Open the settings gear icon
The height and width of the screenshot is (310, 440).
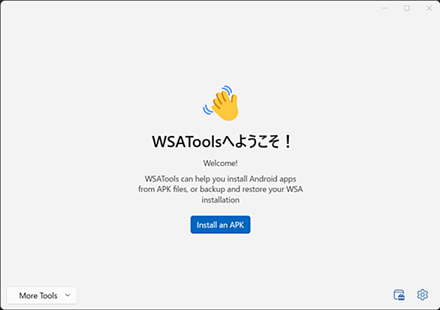pos(422,295)
